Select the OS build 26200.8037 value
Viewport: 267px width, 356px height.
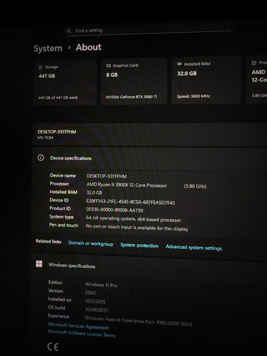[x=97, y=310]
